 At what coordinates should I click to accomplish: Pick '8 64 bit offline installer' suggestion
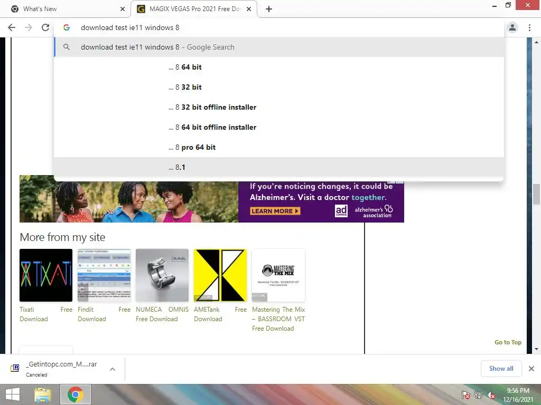pyautogui.click(x=279, y=127)
